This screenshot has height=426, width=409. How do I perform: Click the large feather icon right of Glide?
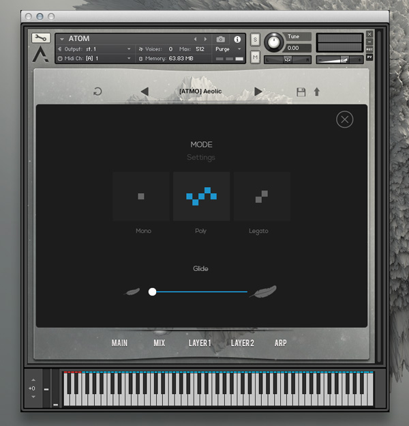click(263, 292)
